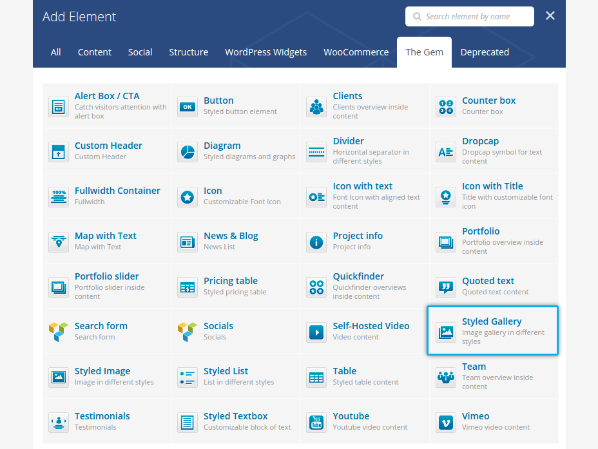The width and height of the screenshot is (598, 449).
Task: Open the Deprecated tab
Action: tap(485, 52)
